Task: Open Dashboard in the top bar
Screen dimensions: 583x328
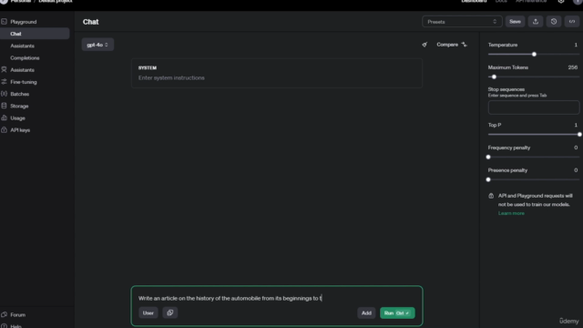Action: (474, 2)
